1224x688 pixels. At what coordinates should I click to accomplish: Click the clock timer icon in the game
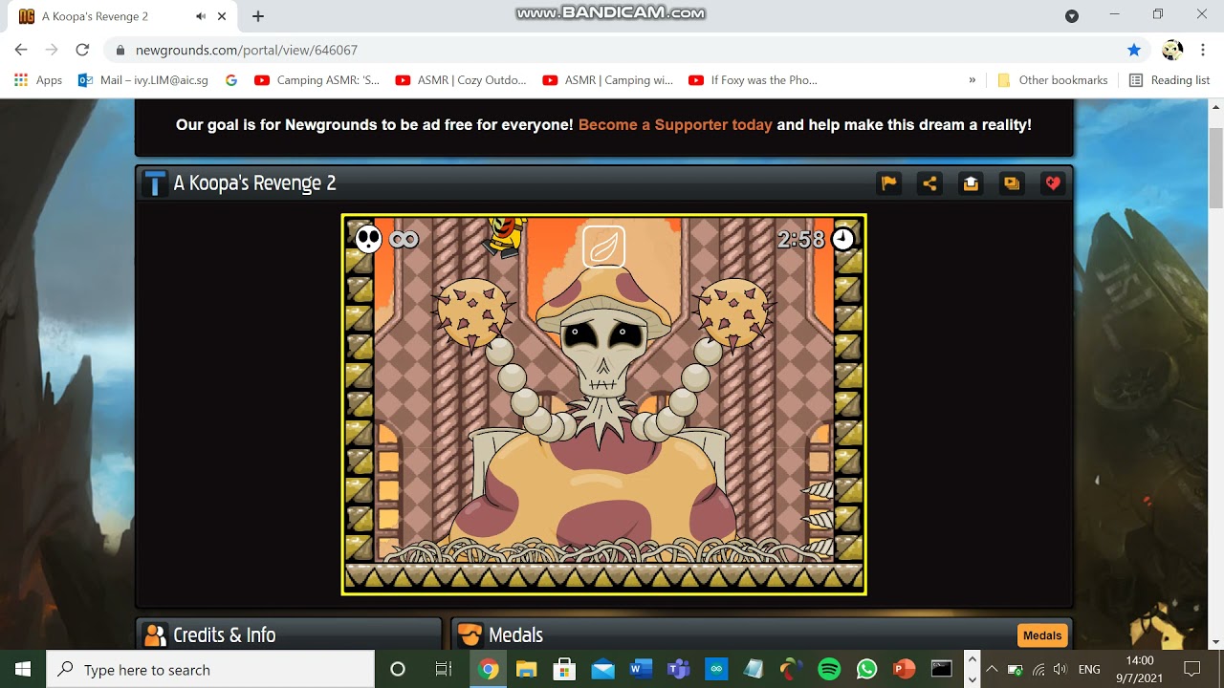842,239
